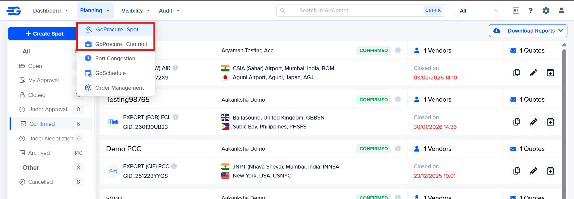Copy the Aryaman Testing Acc spot
This screenshot has width=574, height=199.
517,73
